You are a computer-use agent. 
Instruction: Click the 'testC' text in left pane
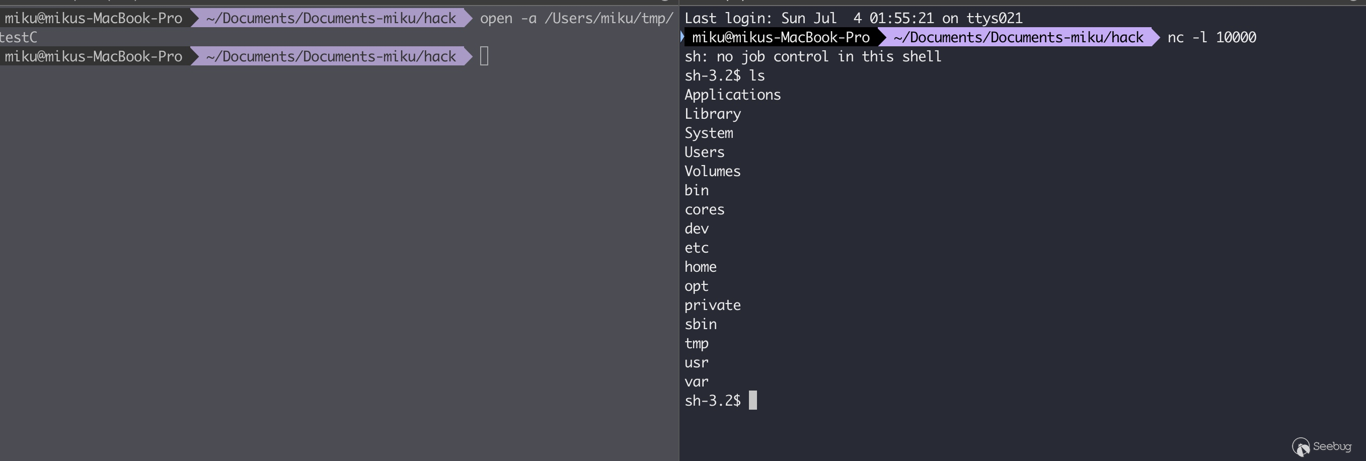(19, 37)
